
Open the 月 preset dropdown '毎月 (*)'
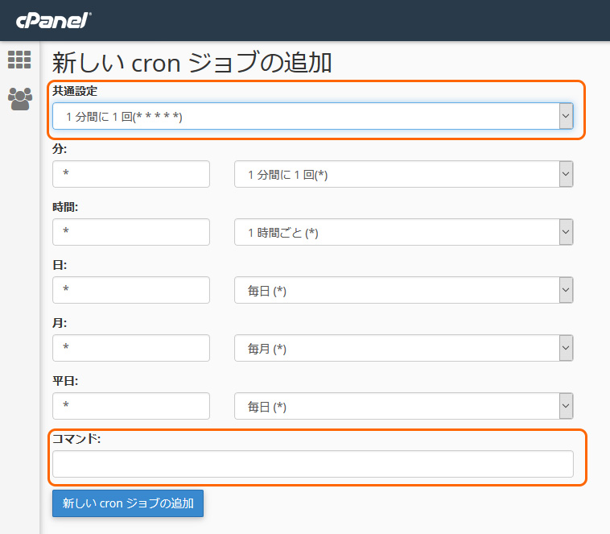pyautogui.click(x=403, y=348)
